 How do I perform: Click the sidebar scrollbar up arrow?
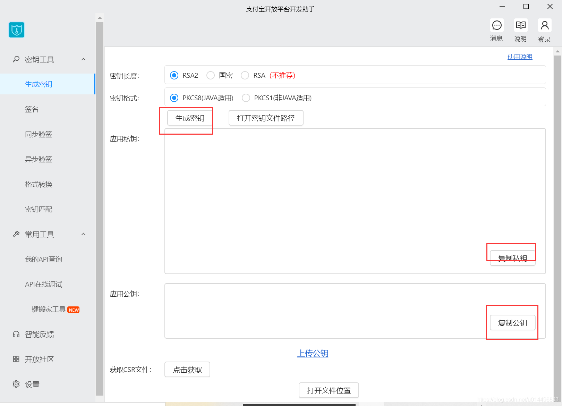[100, 17]
